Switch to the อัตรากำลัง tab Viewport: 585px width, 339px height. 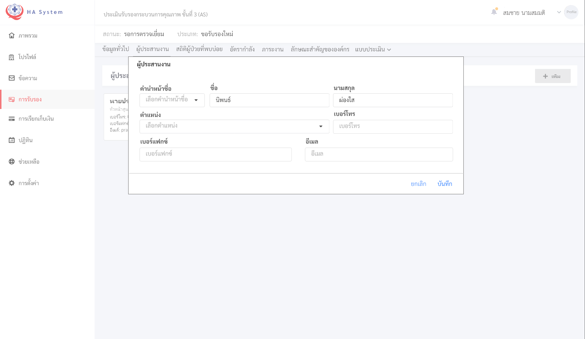tap(242, 49)
